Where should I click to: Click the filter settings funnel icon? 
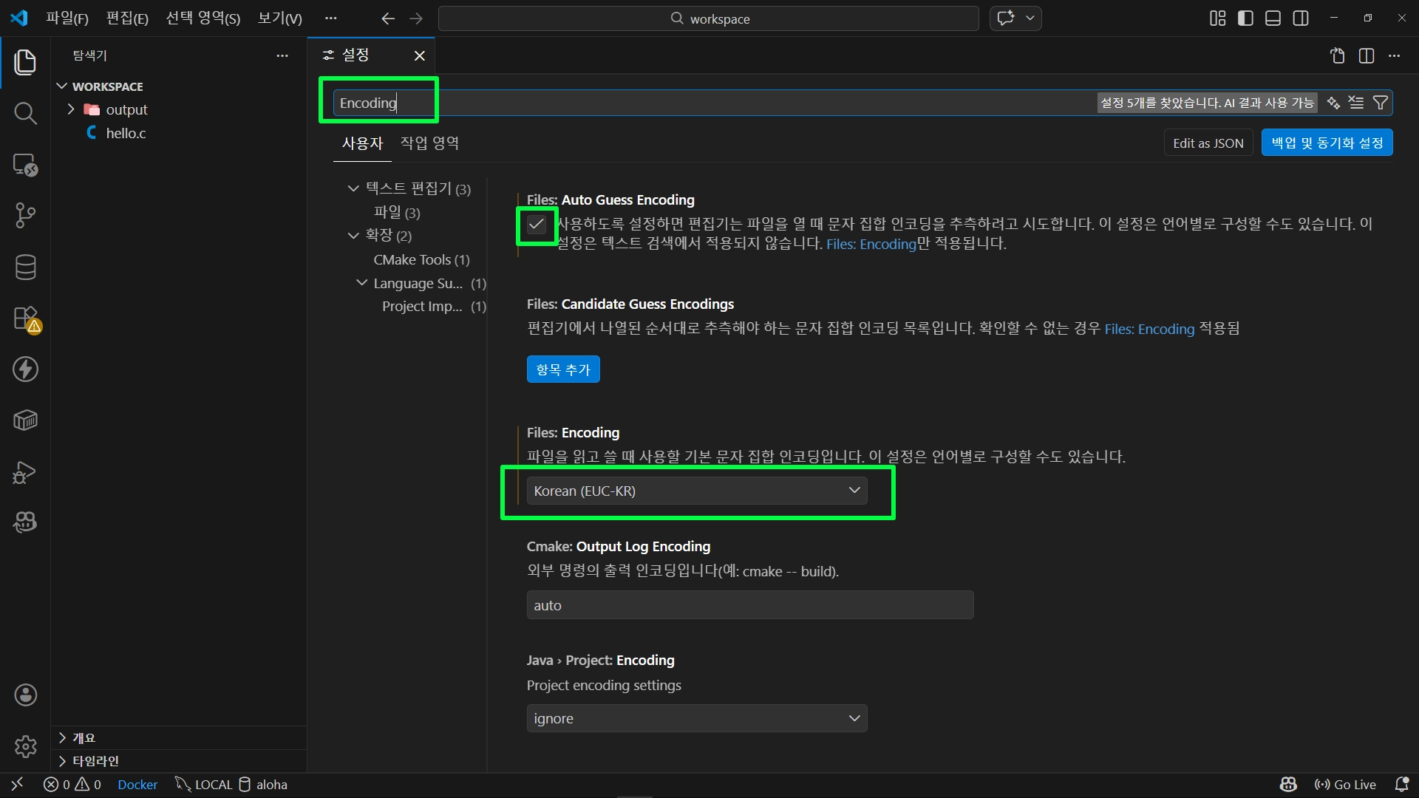coord(1380,103)
